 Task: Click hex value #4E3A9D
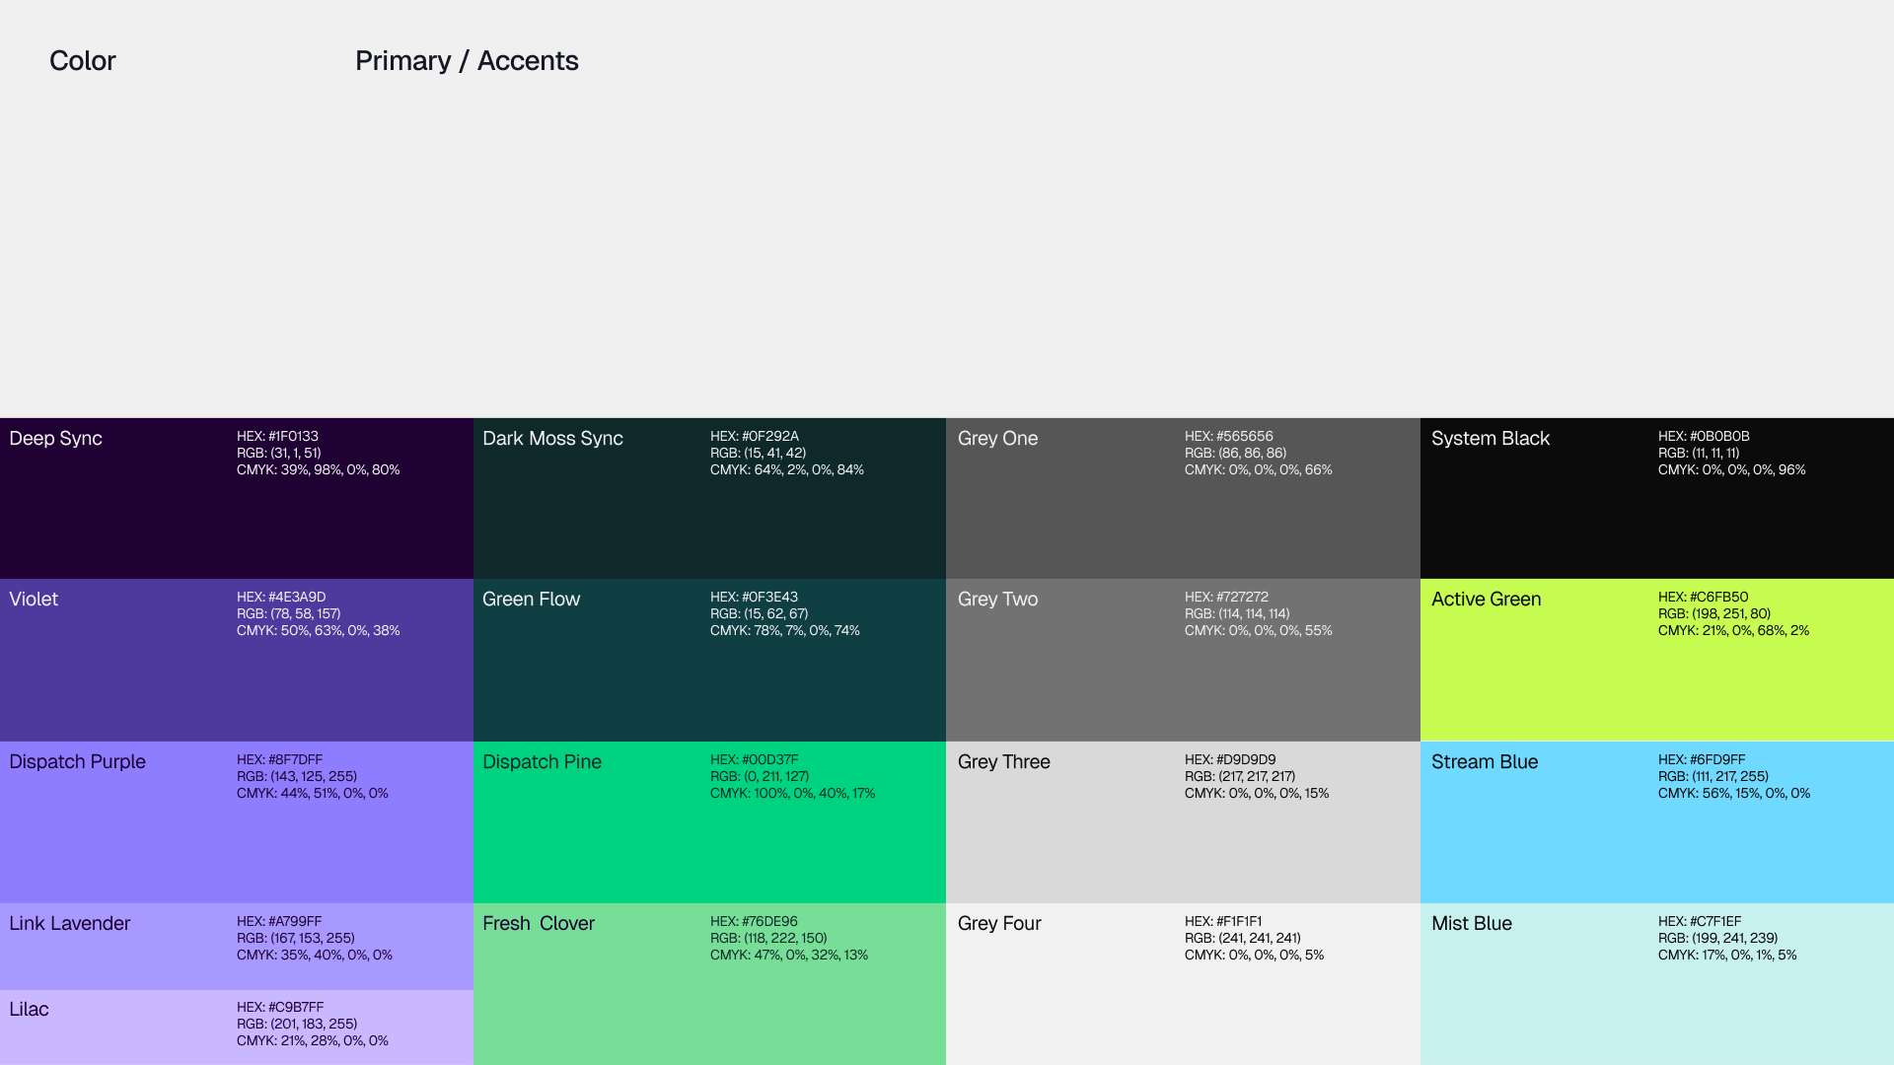pyautogui.click(x=297, y=597)
